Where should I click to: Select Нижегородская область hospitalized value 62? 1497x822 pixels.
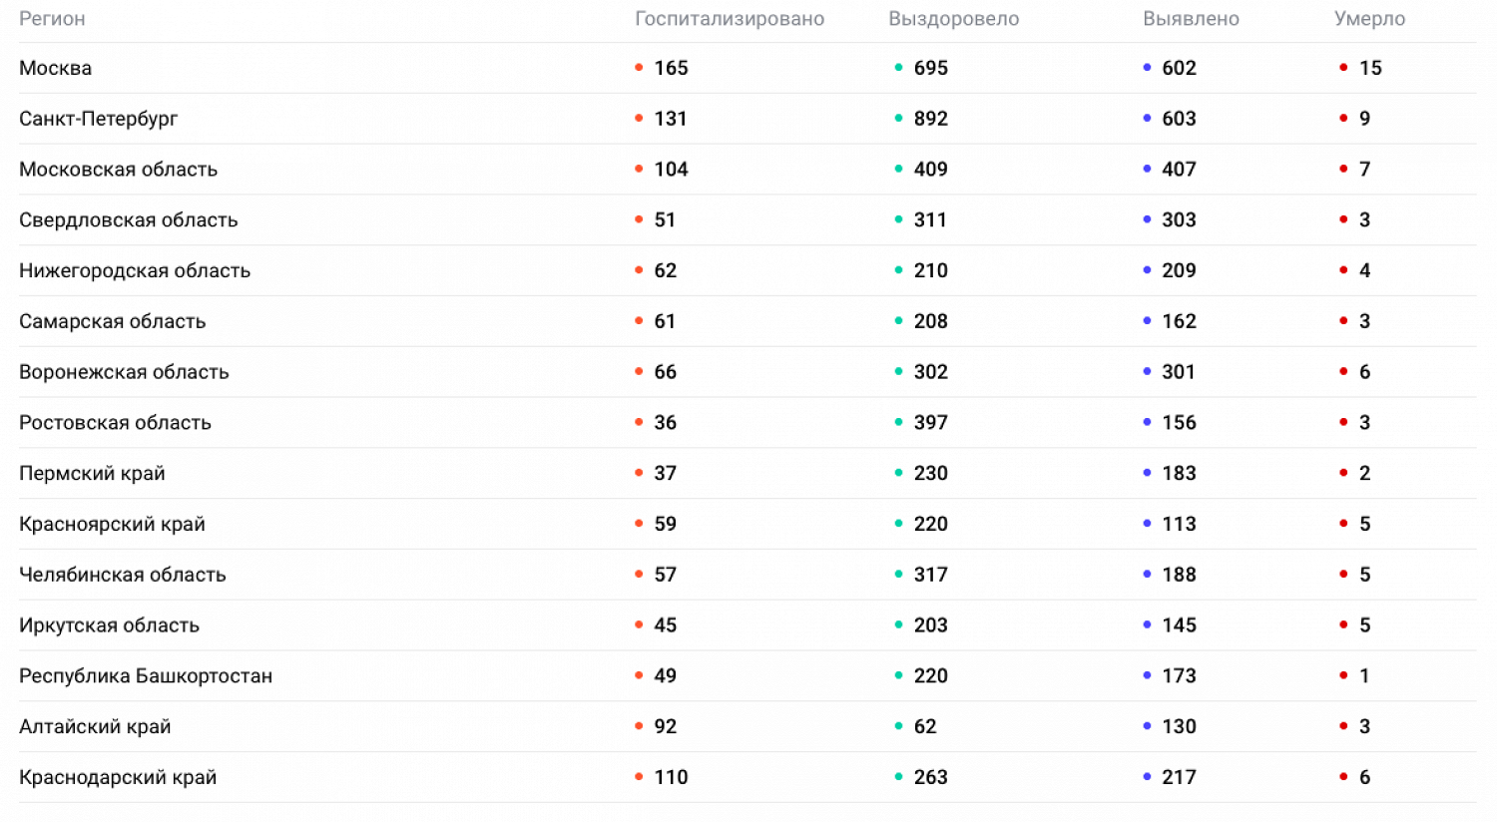pos(665,271)
